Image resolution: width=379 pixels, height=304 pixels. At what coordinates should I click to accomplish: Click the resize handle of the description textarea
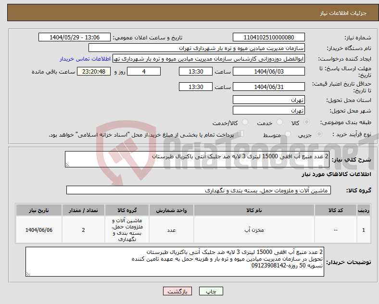pyautogui.click(x=67, y=165)
